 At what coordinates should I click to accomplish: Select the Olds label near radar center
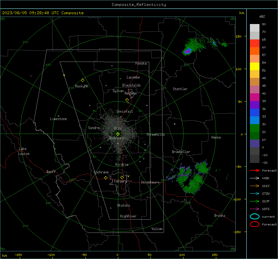pos(118,128)
